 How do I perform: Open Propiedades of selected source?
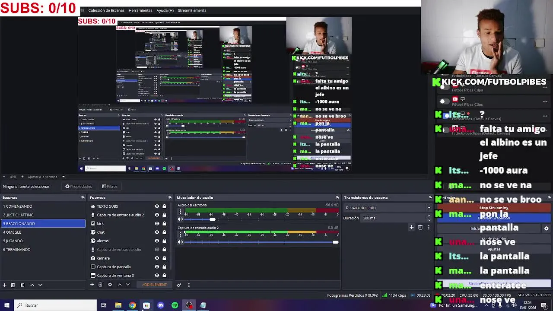click(79, 187)
